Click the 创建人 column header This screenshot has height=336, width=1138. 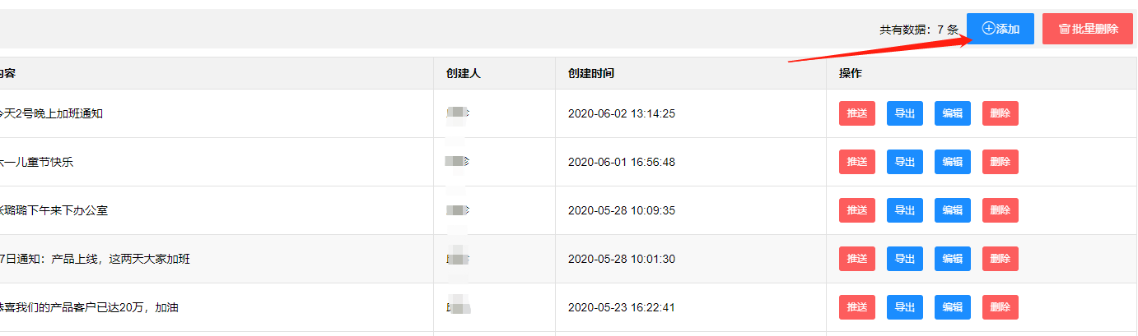pos(463,73)
